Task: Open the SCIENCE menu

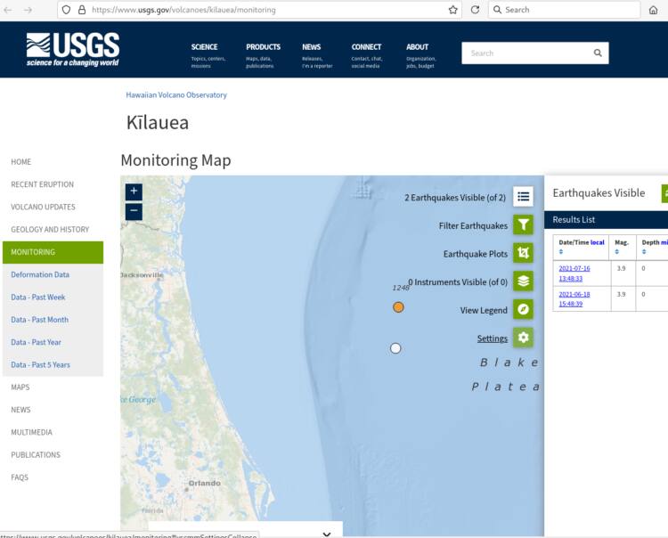Action: (204, 47)
